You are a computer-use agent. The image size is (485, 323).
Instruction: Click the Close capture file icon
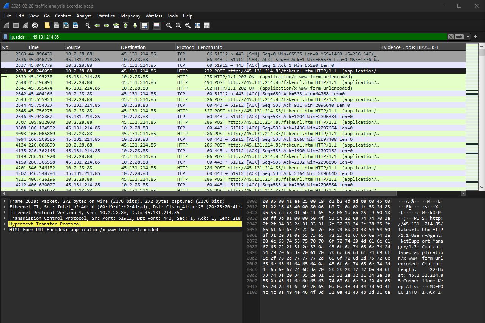coord(66,25)
